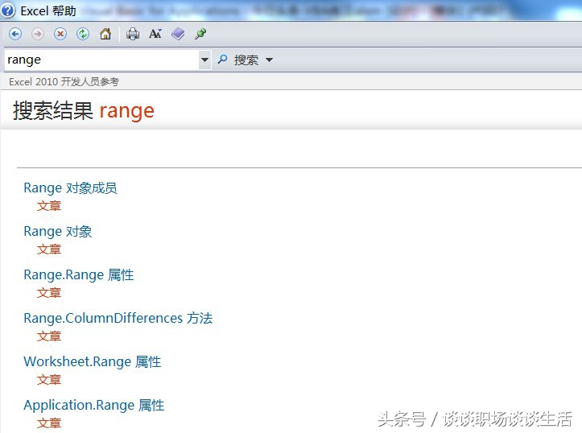The image size is (582, 433).
Task: Click 'Excel 2010 开发人员参考' breadcrumb text
Action: pyautogui.click(x=64, y=81)
